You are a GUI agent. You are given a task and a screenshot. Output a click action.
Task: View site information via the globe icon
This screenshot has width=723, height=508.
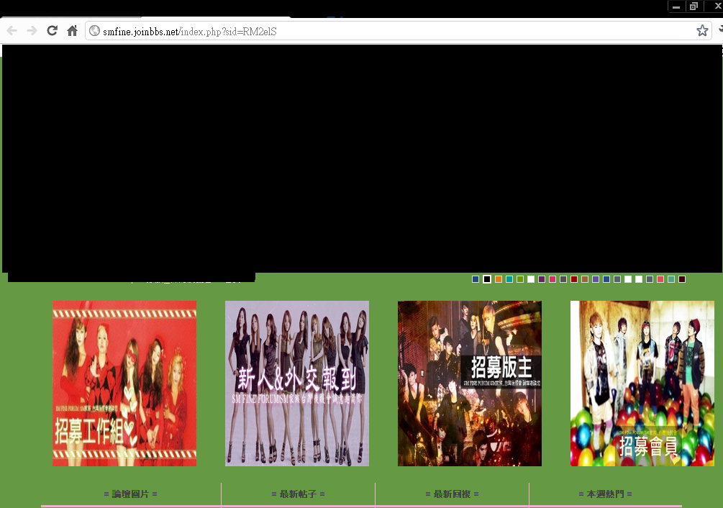coord(94,31)
